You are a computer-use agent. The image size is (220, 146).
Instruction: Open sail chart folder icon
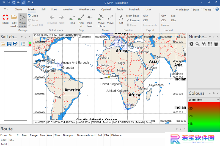[3, 44]
